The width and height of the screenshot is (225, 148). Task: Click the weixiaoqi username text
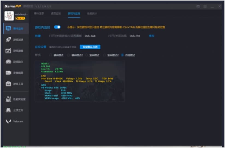click(x=22, y=14)
